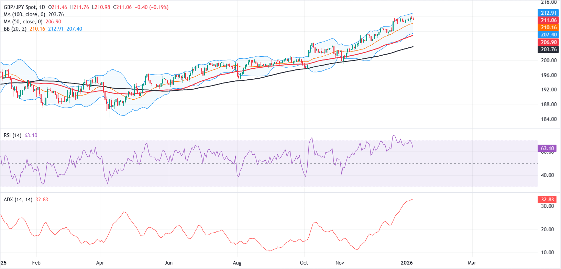Viewport: 561px width, 269px height.
Task: Click the purple 63.10 RSI value tag
Action: [x=547, y=148]
